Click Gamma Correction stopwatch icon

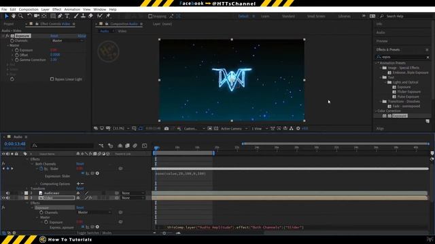17,60
